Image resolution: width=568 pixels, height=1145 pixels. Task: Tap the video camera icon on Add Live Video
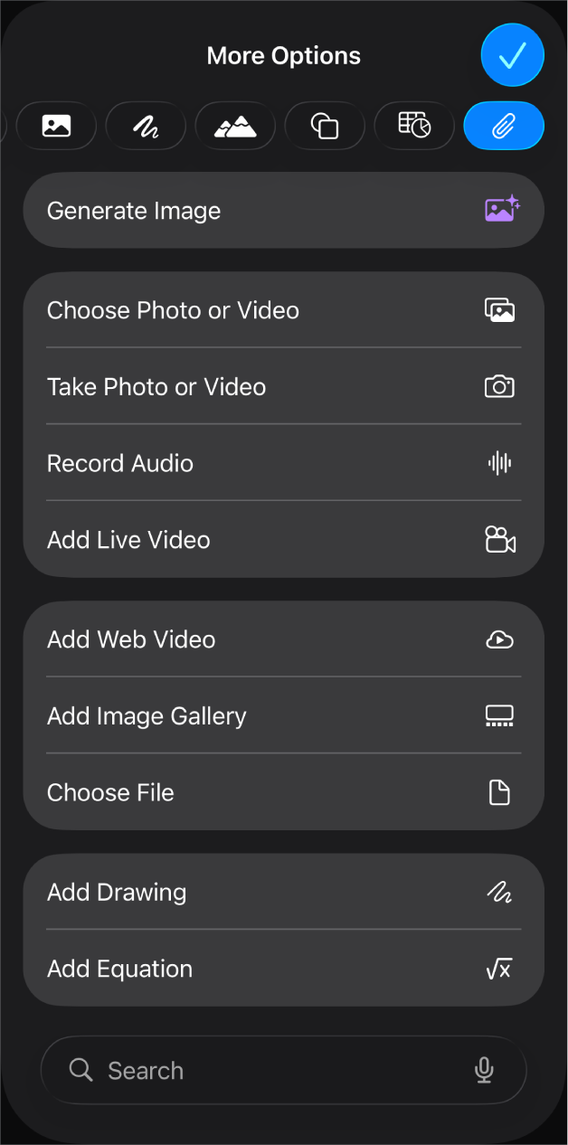pos(499,540)
